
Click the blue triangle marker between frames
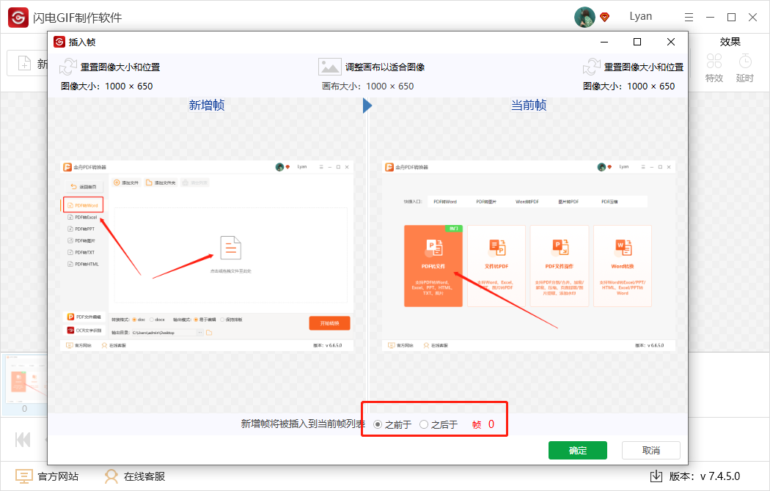(367, 106)
